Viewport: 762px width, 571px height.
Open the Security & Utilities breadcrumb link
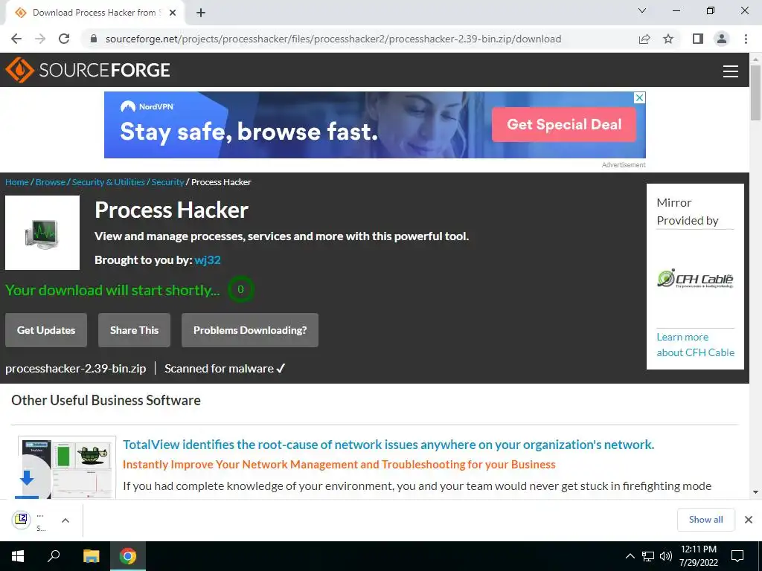[x=109, y=182]
